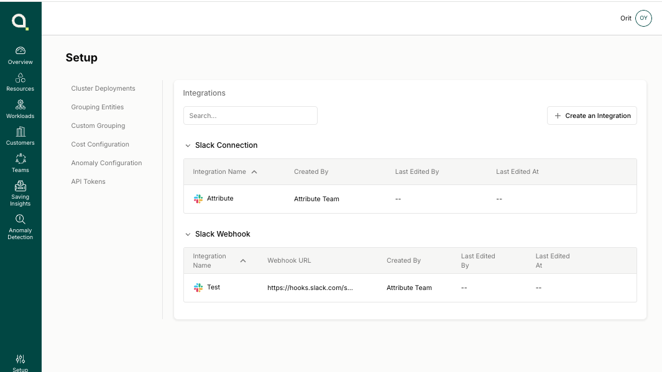Click Last Edited By header in Slack Connection
This screenshot has height=372, width=662.
(416, 171)
